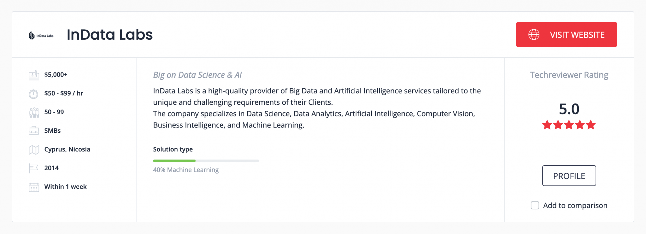Screen dimensions: 646x234
Task: Click the 40% Machine Learning label
Action: click(x=185, y=170)
